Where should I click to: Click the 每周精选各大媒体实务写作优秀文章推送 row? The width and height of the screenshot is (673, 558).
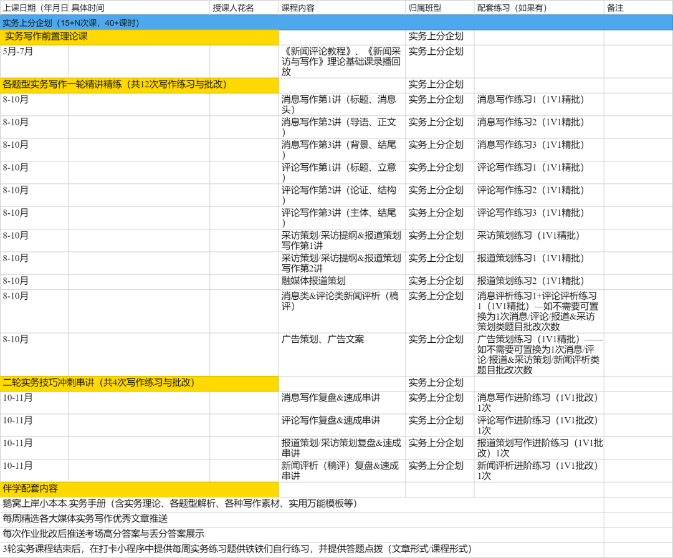tap(302, 520)
